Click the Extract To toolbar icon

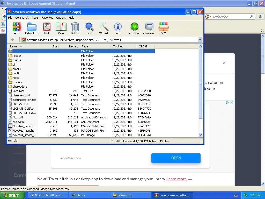32,28
